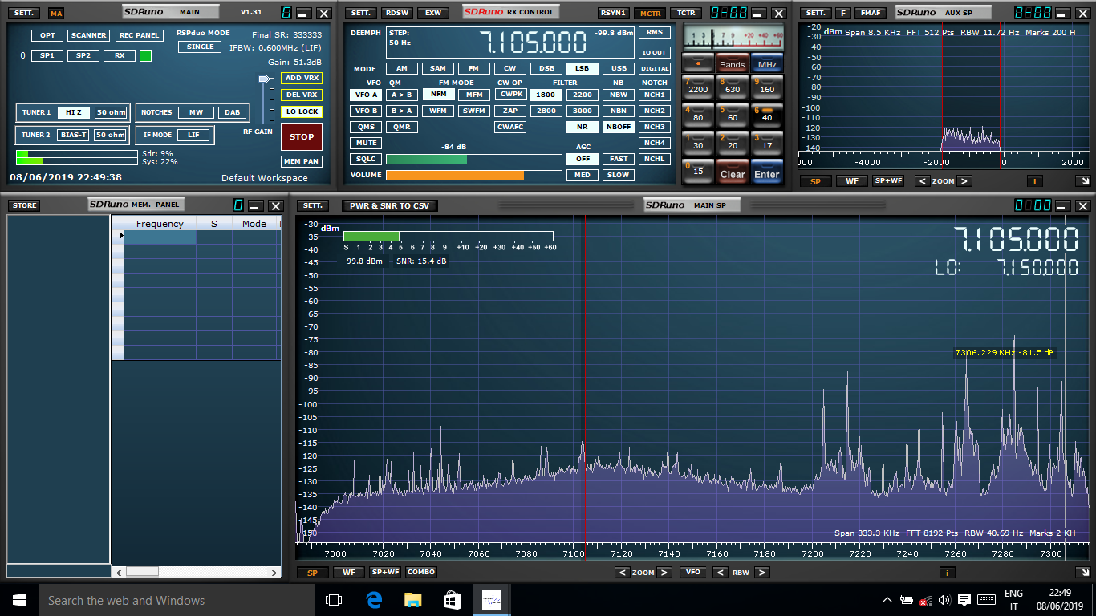1096x616 pixels.
Task: Click the corner arrow icon in AUX SP
Action: (1083, 181)
